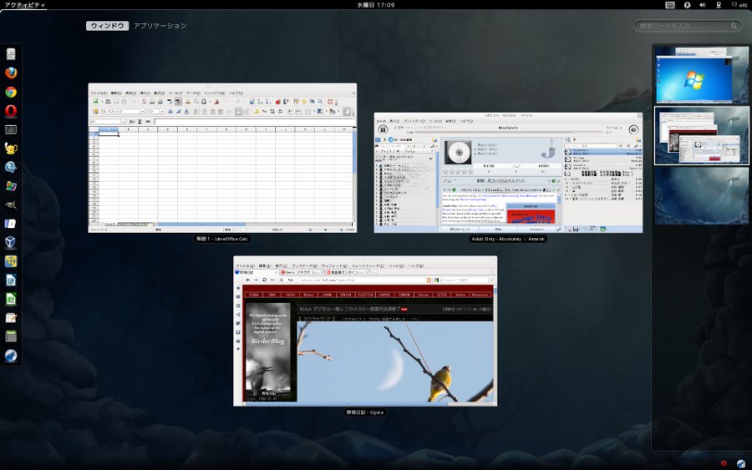Click the アクティビティ button
This screenshot has width=752, height=470.
pyautogui.click(x=25, y=5)
